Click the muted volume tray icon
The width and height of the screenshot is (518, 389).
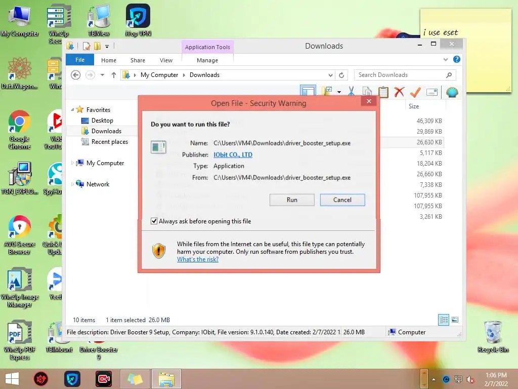[470, 379]
